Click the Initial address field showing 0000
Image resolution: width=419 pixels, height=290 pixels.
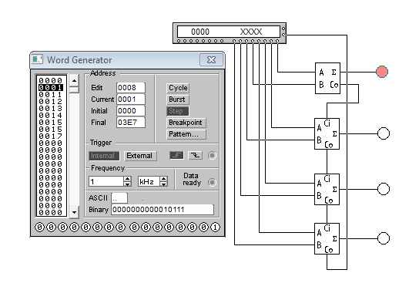tap(131, 111)
